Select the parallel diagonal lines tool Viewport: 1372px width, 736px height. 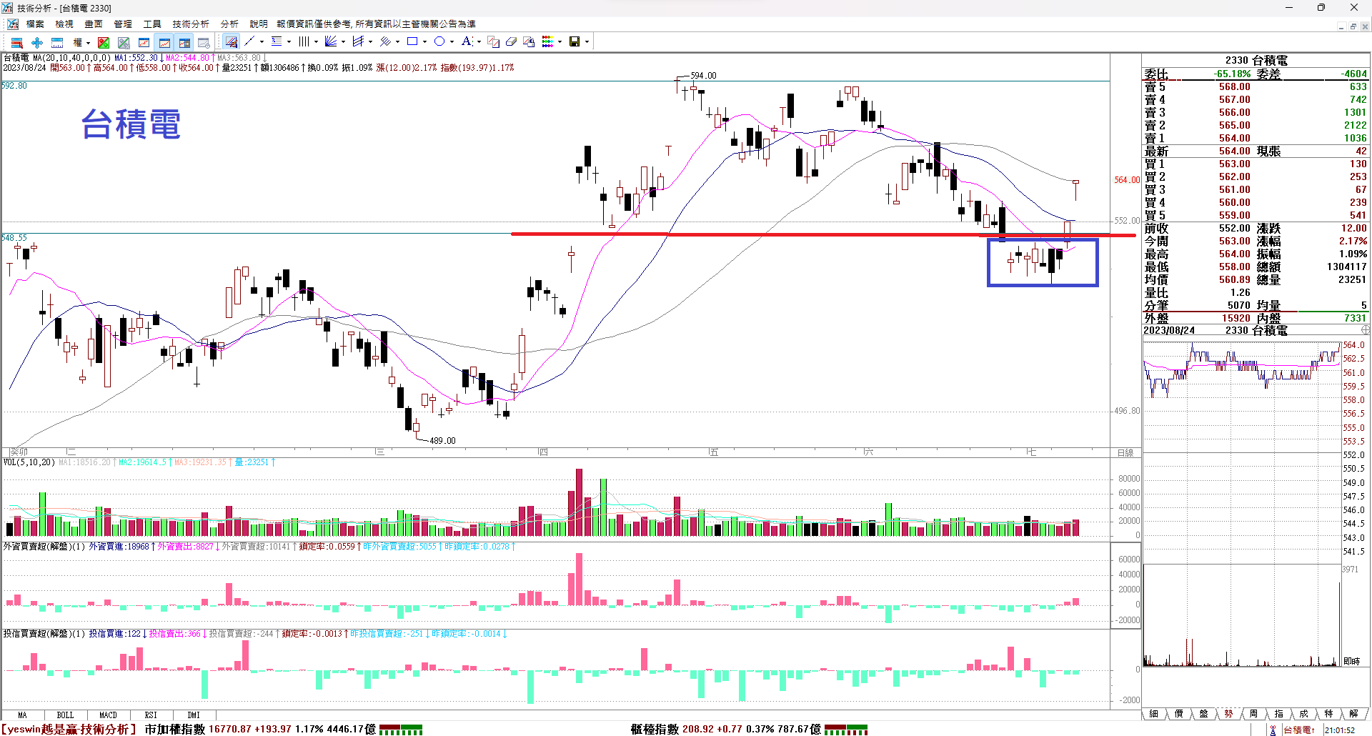[x=385, y=42]
